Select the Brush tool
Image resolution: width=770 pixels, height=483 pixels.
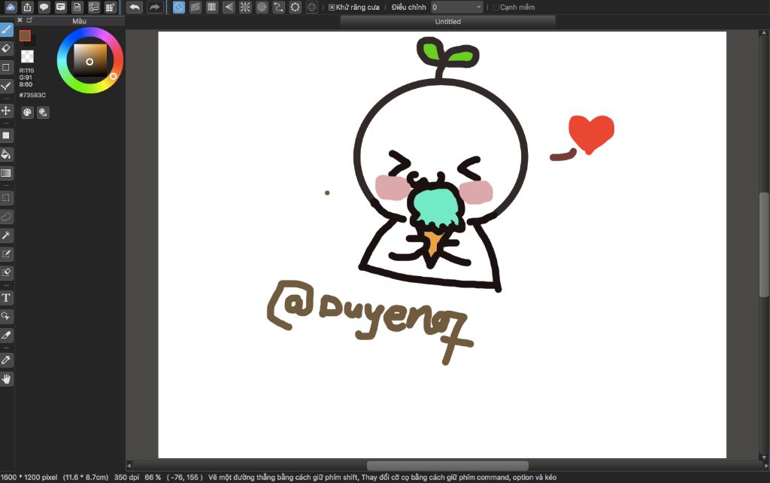[6, 29]
